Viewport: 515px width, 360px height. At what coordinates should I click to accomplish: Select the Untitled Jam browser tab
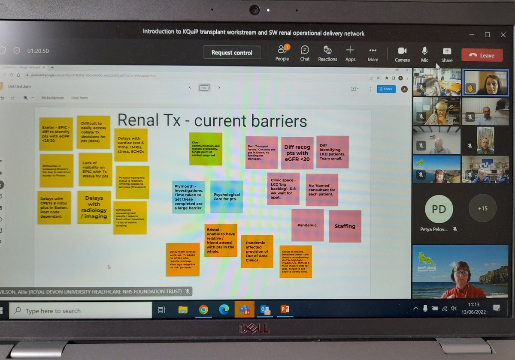(21, 68)
